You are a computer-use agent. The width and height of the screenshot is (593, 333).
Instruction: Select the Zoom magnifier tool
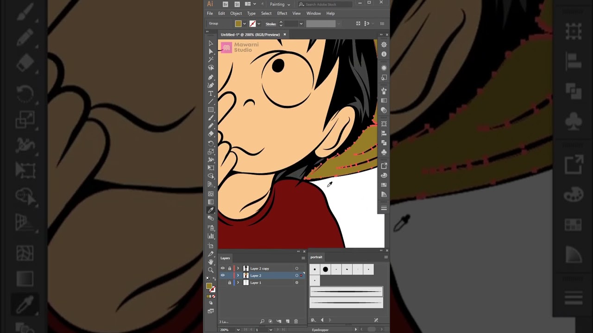pyautogui.click(x=211, y=270)
